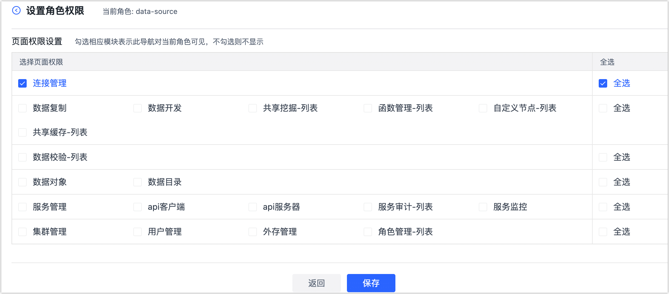Enable 数据校验-列表 permission
Image resolution: width=669 pixels, height=294 pixels.
point(22,157)
